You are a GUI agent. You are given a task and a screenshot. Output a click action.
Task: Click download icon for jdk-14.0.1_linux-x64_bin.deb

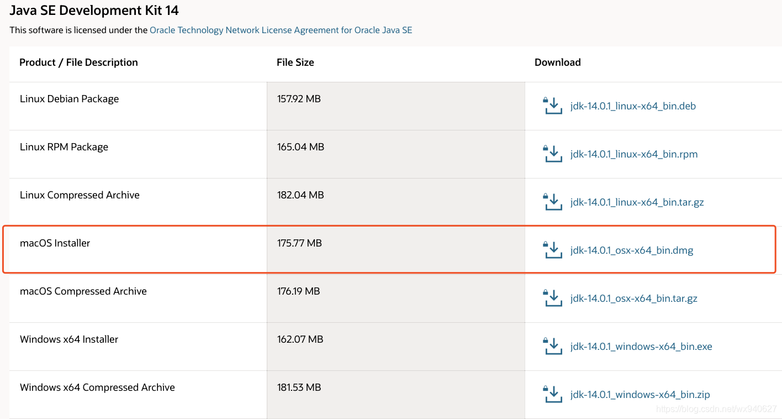pos(553,106)
